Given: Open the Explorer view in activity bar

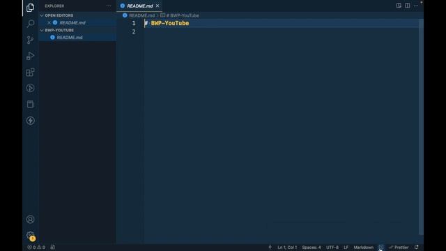Looking at the screenshot, I should (30, 8).
